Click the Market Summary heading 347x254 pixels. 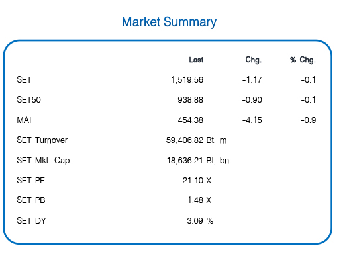[169, 22]
